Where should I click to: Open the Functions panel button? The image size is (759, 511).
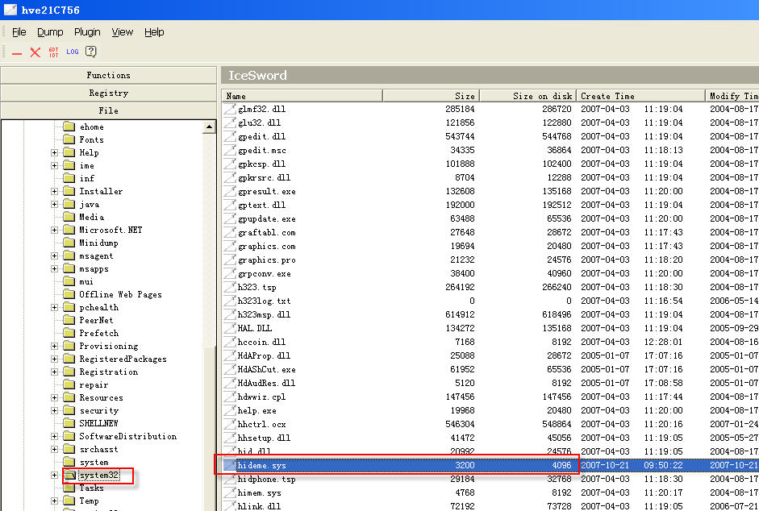pos(109,75)
